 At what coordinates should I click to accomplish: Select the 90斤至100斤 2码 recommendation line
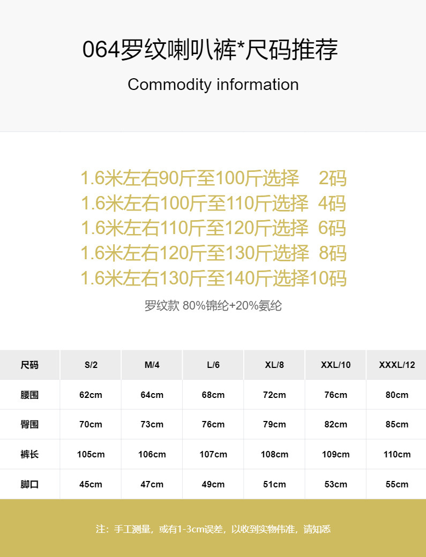[213, 178]
